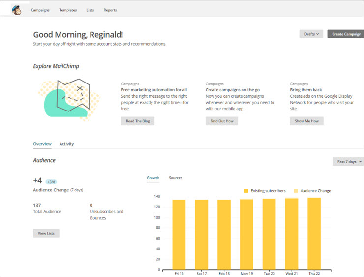
Task: Expand the Drafts dropdown
Action: [x=311, y=34]
